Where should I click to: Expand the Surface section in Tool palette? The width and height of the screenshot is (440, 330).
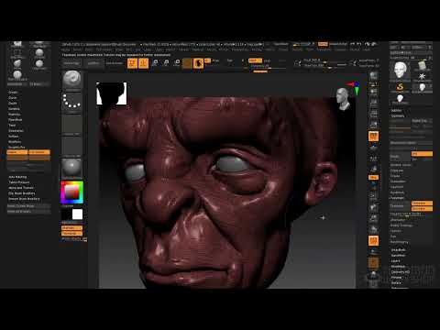point(396,283)
